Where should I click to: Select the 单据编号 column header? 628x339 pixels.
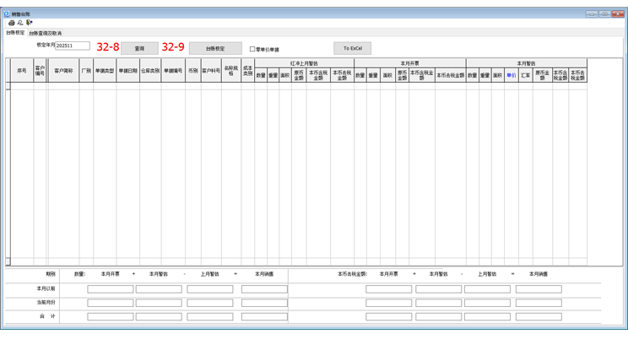[173, 72]
